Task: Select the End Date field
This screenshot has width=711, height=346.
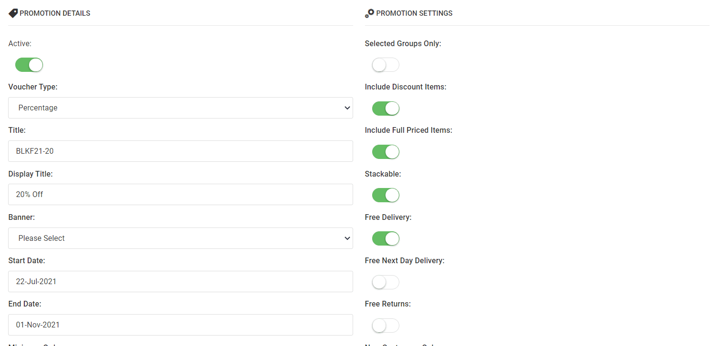Action: point(181,325)
